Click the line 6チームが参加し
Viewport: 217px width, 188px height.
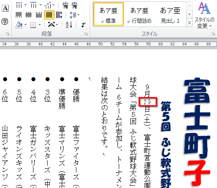[119, 132]
